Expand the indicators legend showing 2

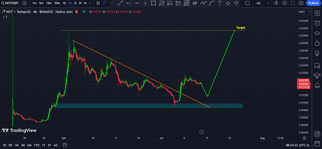pyautogui.click(x=5, y=17)
